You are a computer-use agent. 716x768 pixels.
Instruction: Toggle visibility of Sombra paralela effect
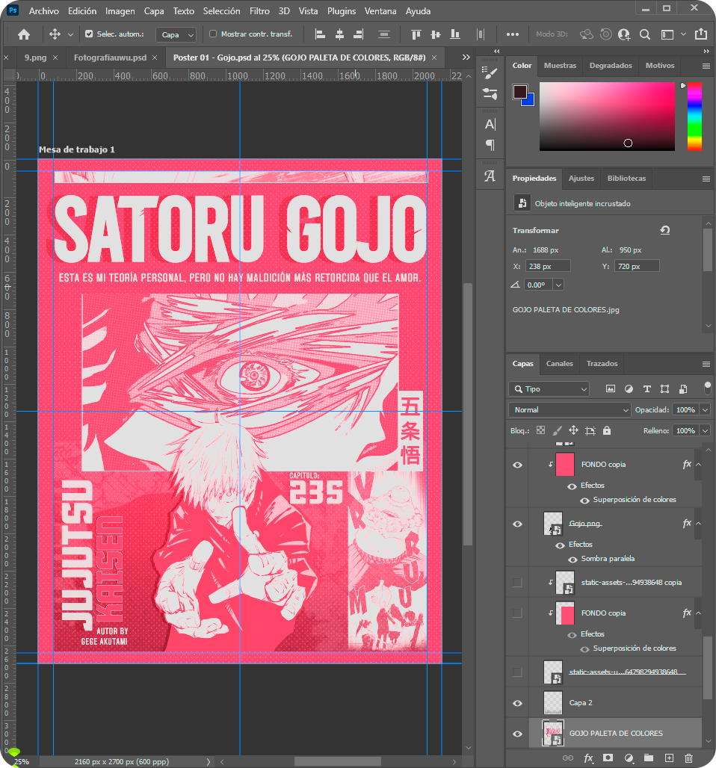point(573,559)
